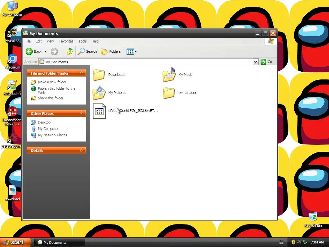Viewport: 329px width, 247px height.
Task: Click the swiftshader folder name
Action: [187, 93]
